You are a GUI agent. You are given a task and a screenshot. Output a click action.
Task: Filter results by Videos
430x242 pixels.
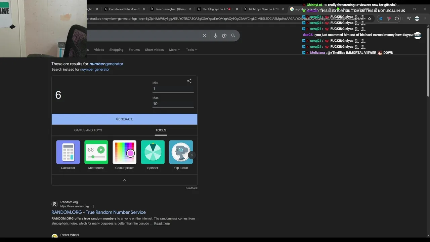click(x=99, y=50)
